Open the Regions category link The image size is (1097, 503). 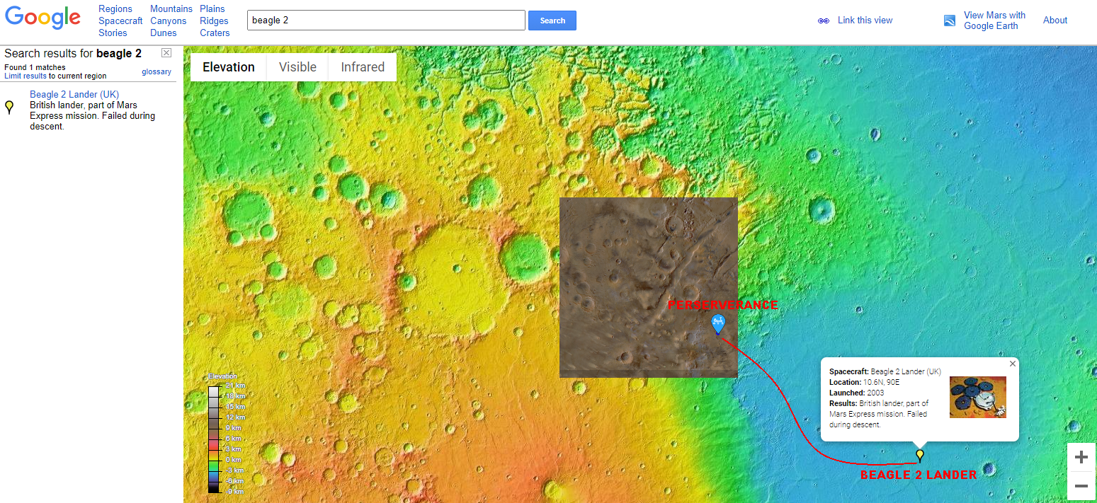[x=115, y=9]
